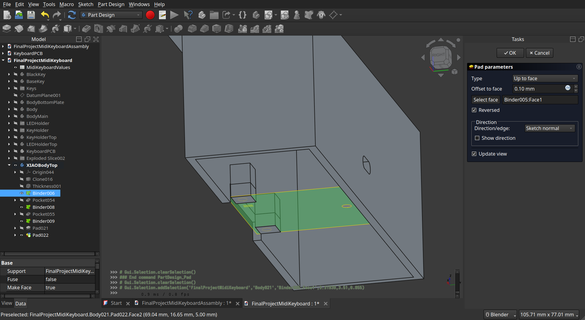The image size is (585, 320).
Task: Confirm the pad with OK
Action: [x=510, y=53]
